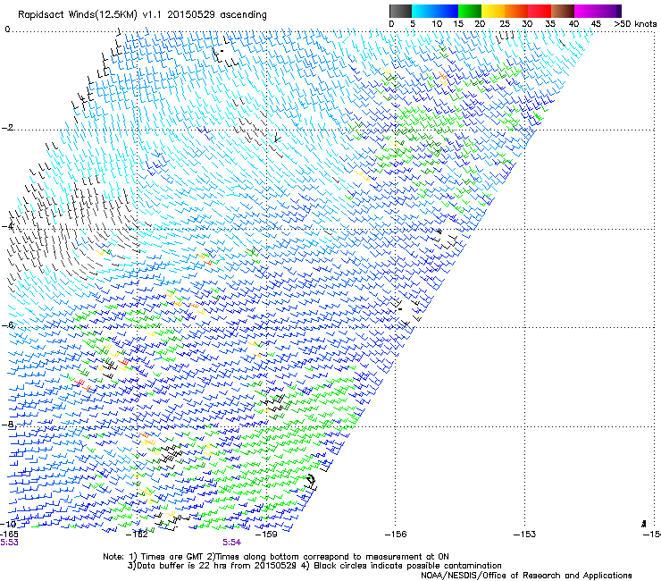Click the Rapidscat Winds title text

point(142,15)
